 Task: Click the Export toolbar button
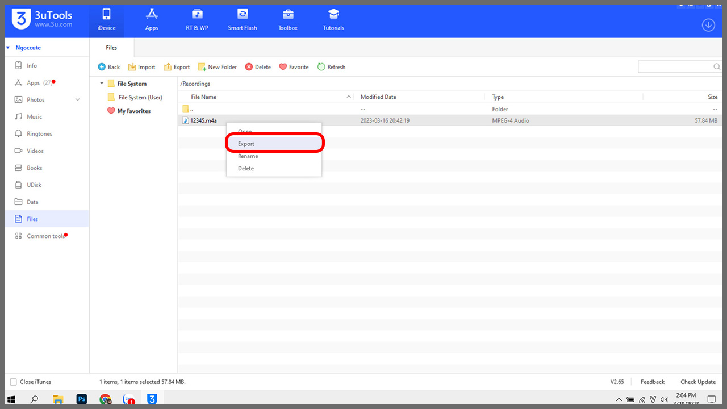pos(177,67)
